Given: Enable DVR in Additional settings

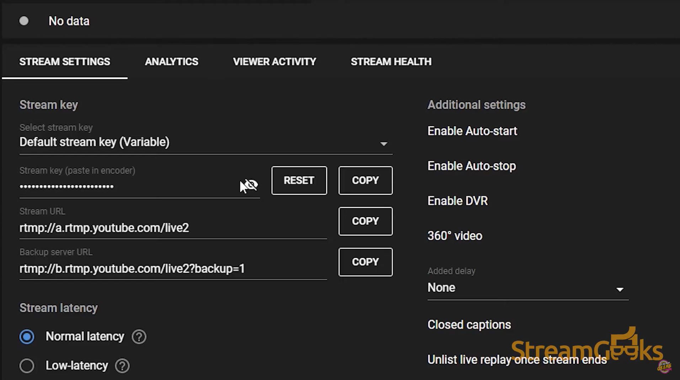Looking at the screenshot, I should pos(457,201).
